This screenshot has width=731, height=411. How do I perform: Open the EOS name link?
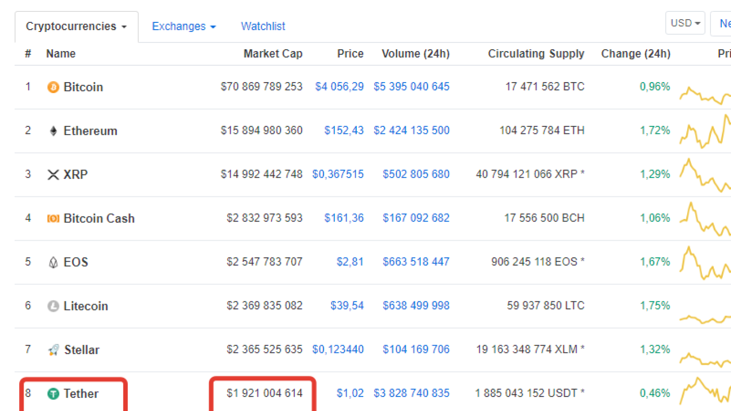coord(76,262)
